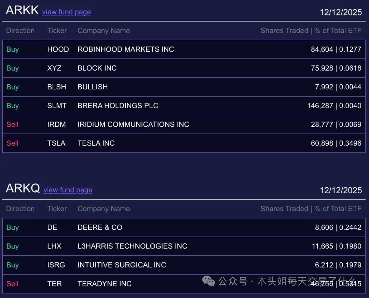Click value 6,212 | 0.1979
The image size is (369, 298).
pyautogui.click(x=338, y=265)
